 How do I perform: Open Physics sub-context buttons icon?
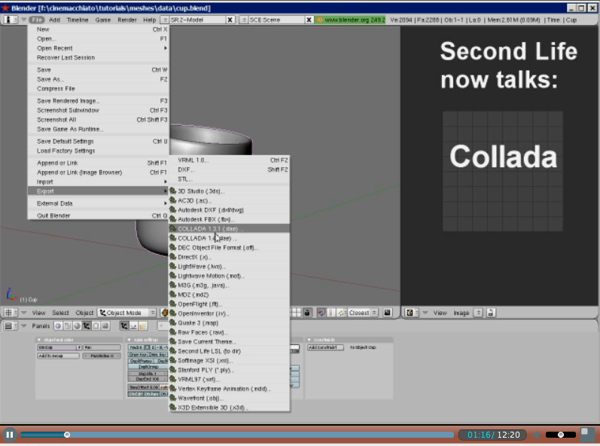click(133, 325)
